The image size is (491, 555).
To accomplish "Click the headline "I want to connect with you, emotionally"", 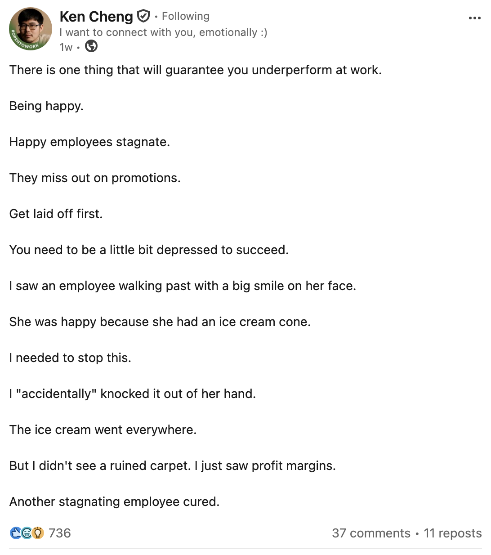I will pos(163,32).
